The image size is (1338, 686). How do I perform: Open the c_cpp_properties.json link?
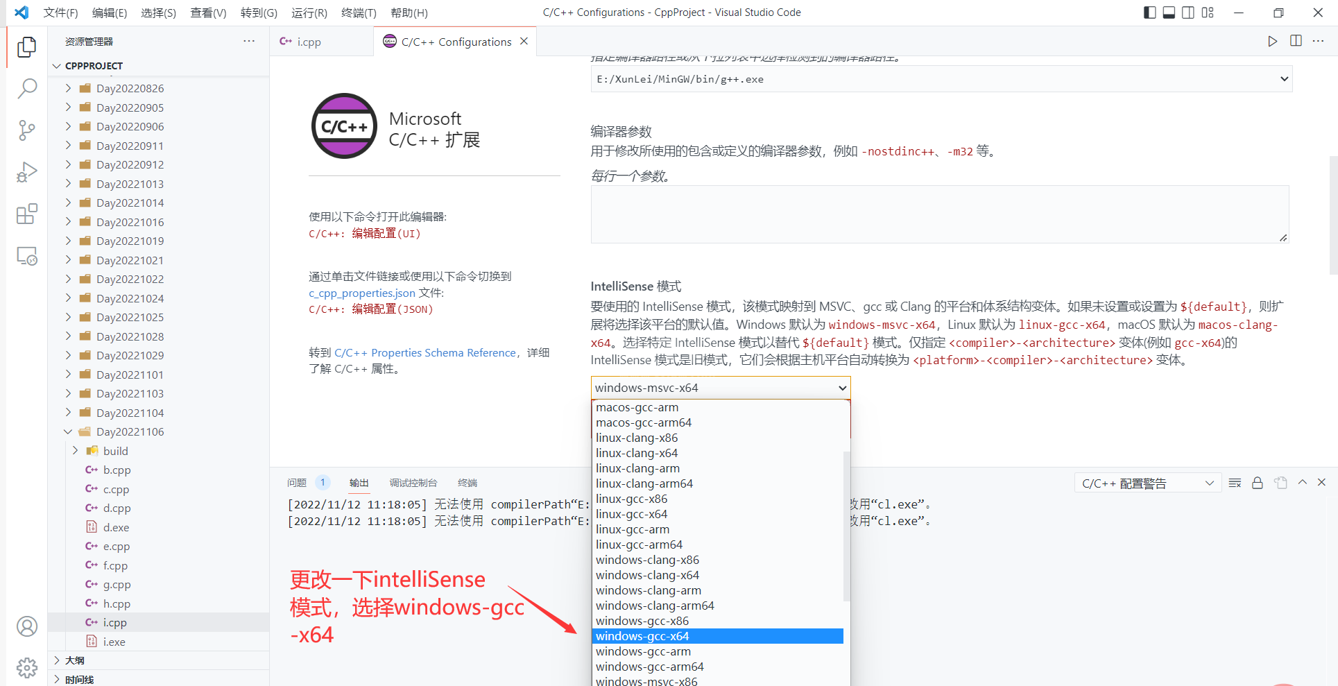click(x=362, y=293)
